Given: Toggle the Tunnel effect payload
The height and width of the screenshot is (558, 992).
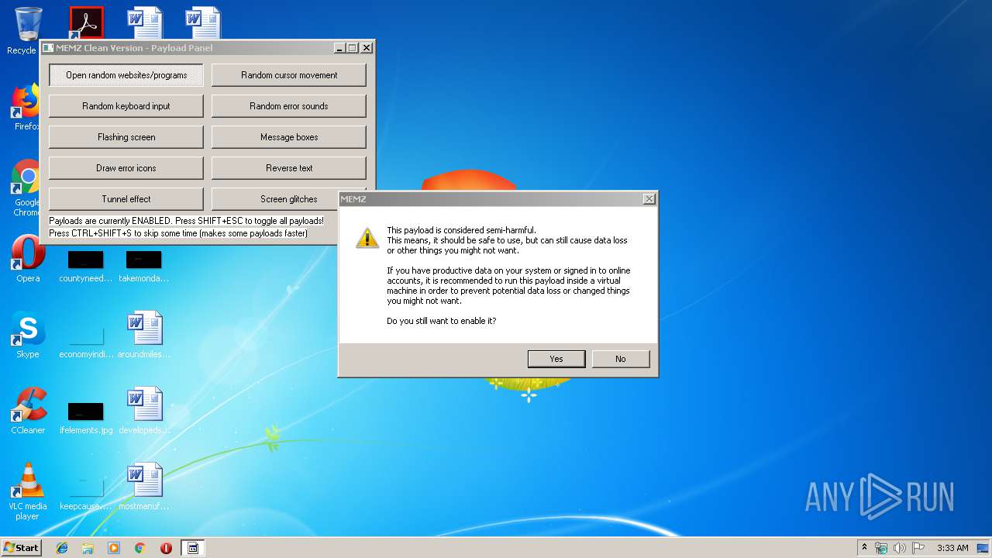Looking at the screenshot, I should (126, 199).
